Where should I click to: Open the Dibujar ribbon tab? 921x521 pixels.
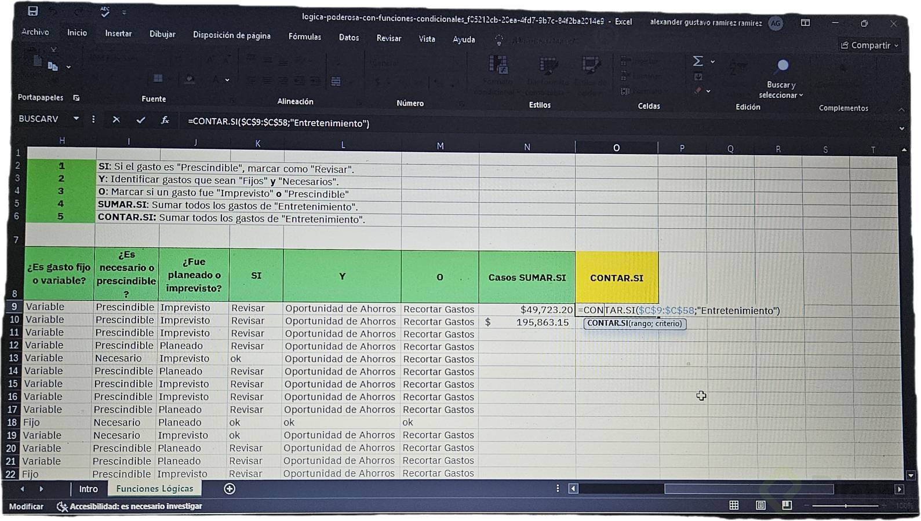click(x=162, y=34)
